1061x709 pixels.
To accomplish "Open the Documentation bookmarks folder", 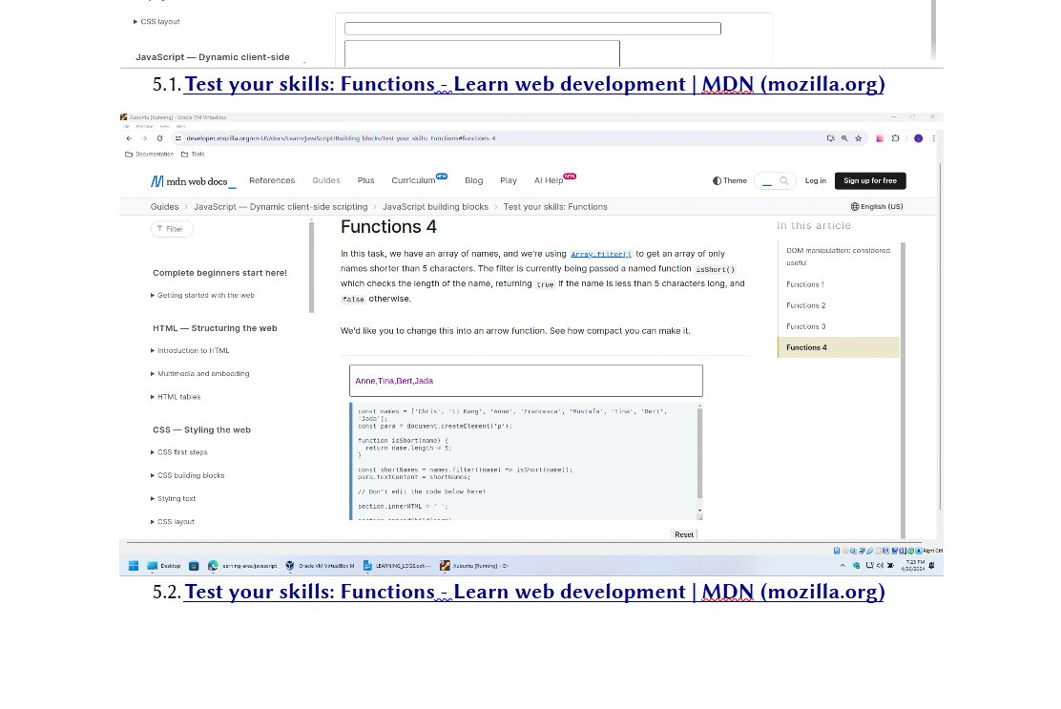I will tap(150, 155).
